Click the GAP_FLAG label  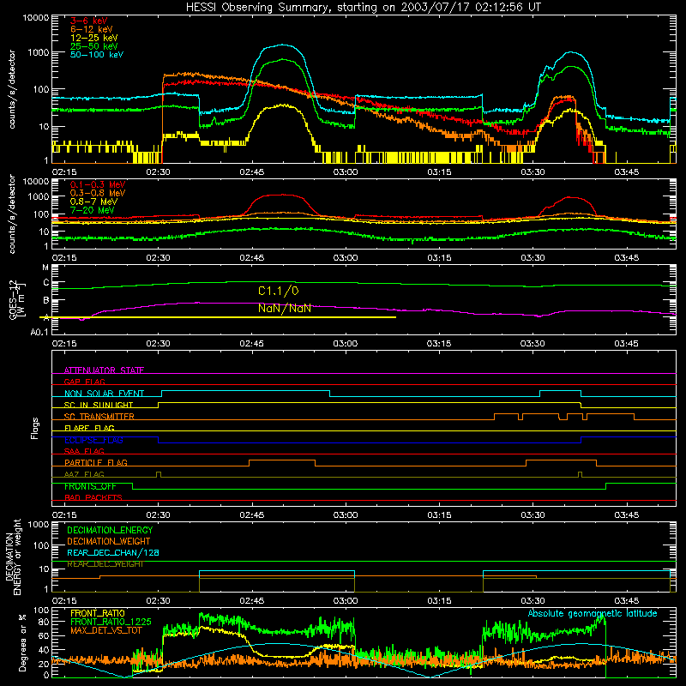[84, 382]
